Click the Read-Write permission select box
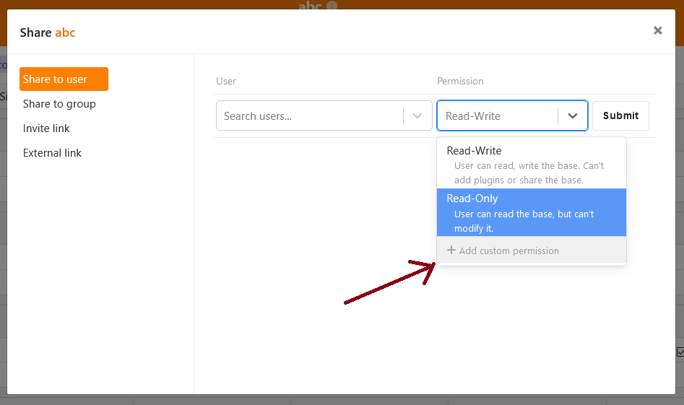 [x=498, y=116]
